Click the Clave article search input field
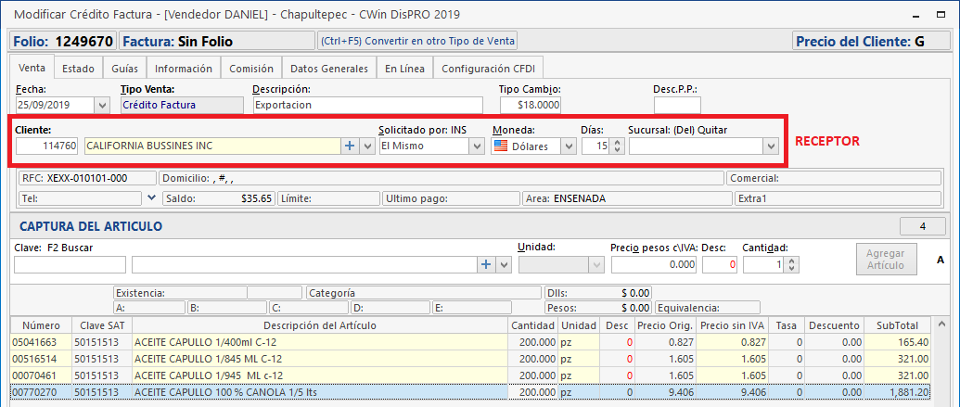 [70, 265]
